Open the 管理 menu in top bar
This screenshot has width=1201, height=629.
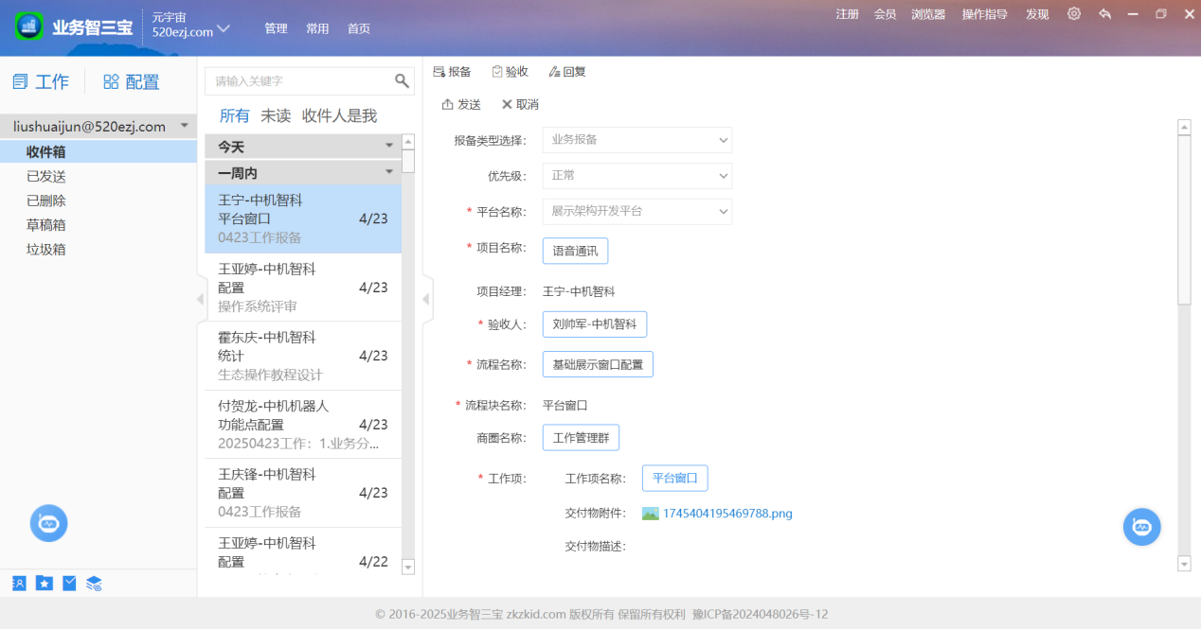(276, 28)
